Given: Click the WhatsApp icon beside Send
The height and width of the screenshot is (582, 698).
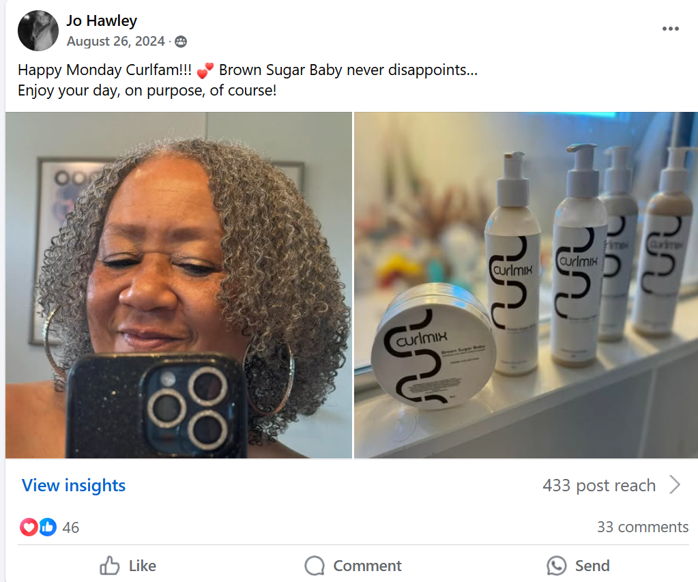Looking at the screenshot, I should tap(557, 566).
